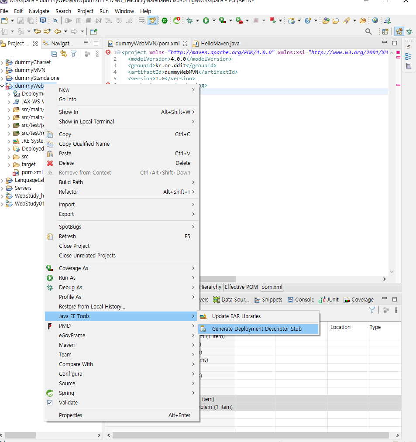Switch to the Debug perspective icon
Screen dimensions: 416x442
coord(409,31)
